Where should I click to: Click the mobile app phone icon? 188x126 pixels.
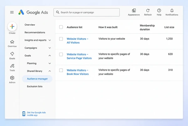[x=24, y=114]
